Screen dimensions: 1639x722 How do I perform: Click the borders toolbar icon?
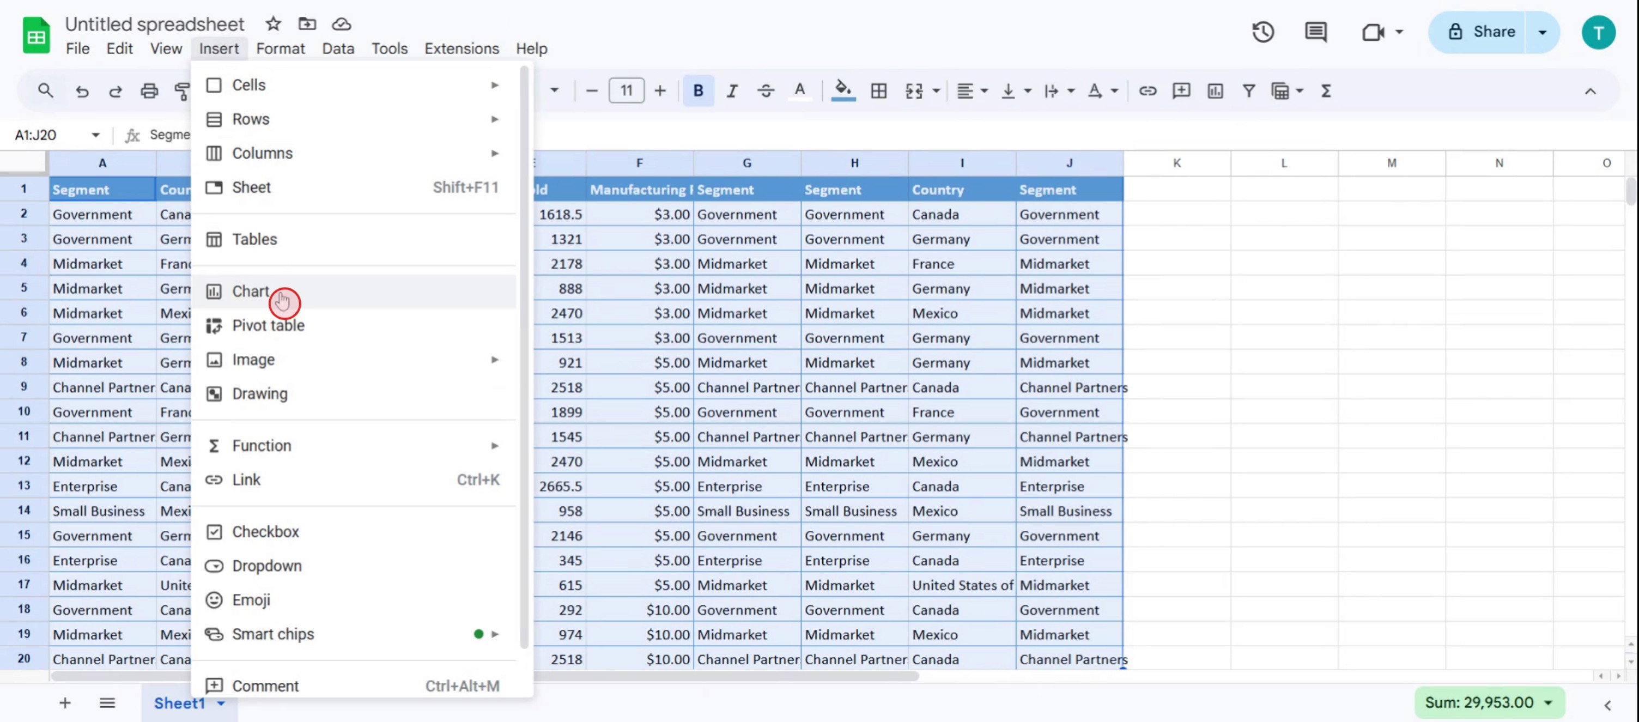point(879,91)
